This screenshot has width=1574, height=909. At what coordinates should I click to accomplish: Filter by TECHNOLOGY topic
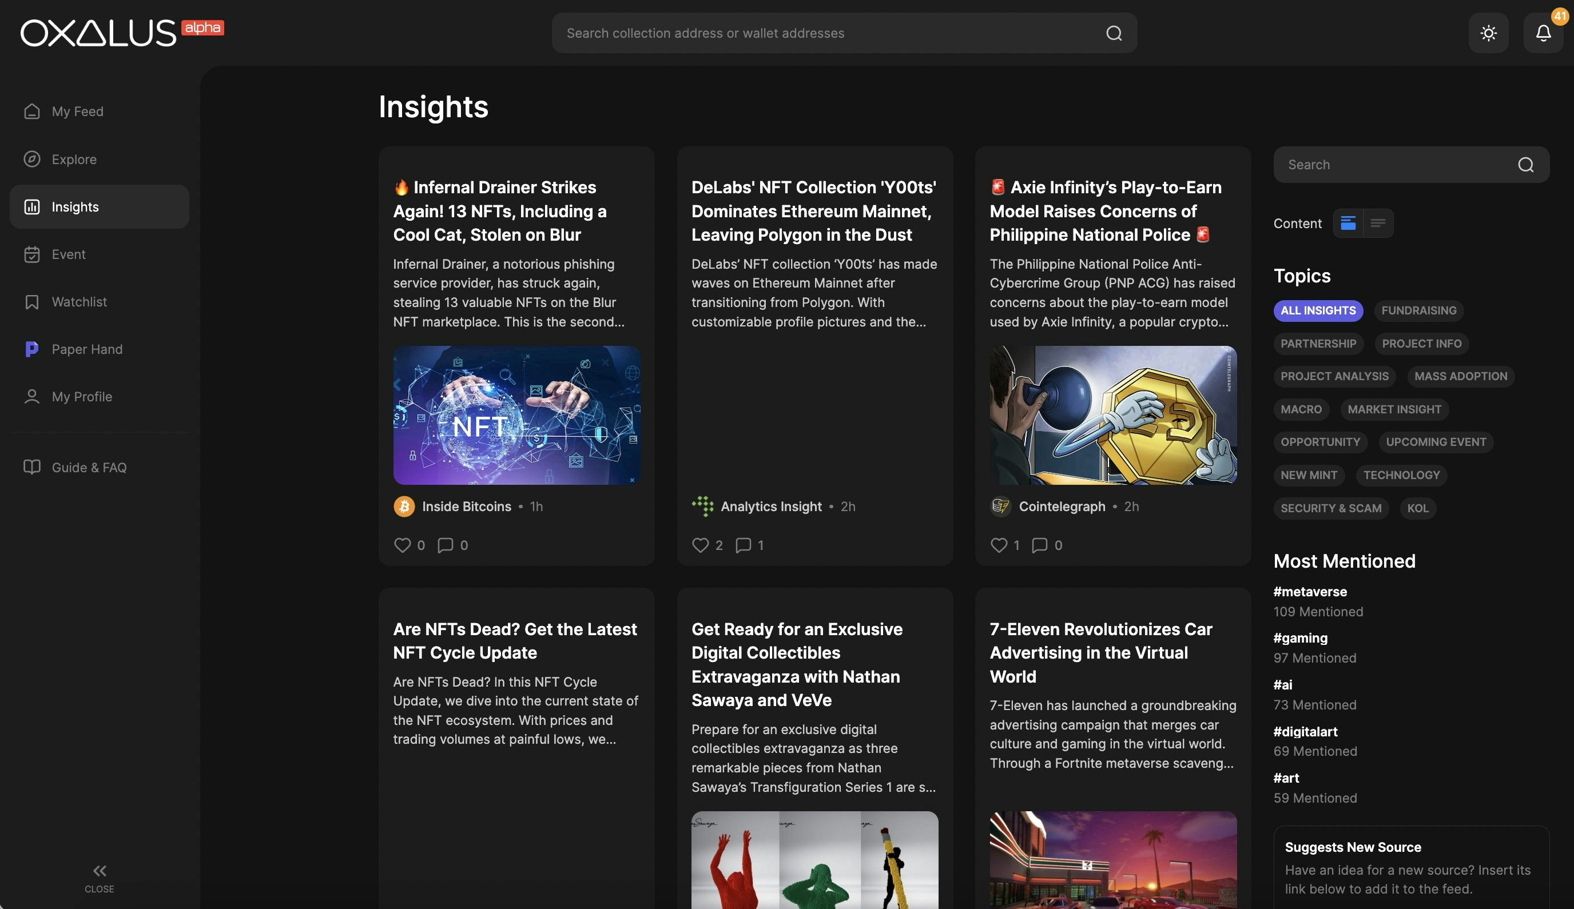point(1401,475)
